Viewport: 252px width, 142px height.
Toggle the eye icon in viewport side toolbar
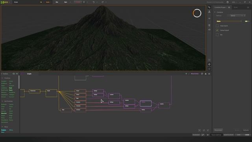(x=209, y=30)
